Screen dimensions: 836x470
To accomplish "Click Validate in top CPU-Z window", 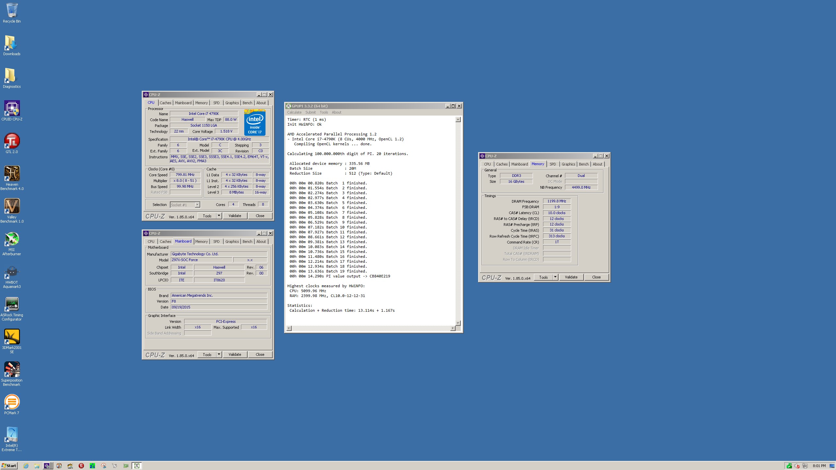I will [x=235, y=216].
